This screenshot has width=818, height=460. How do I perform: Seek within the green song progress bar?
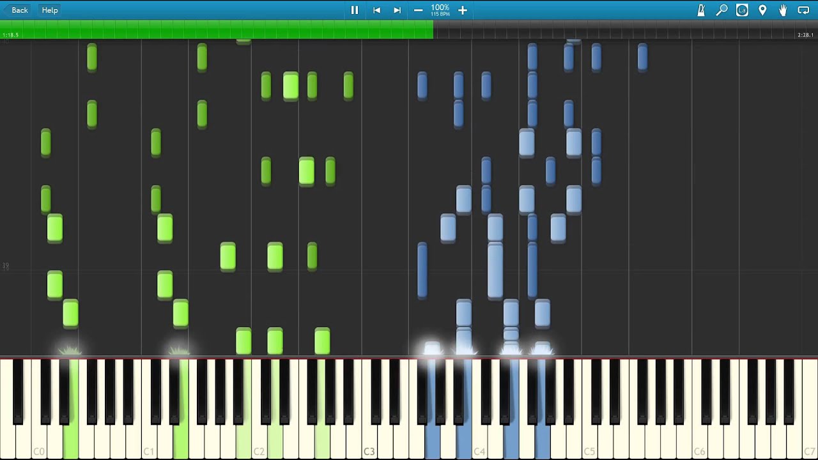217,29
